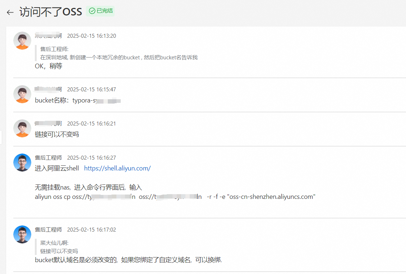Go back with the left arrow icon
The height and width of the screenshot is (274, 406).
tap(10, 12)
